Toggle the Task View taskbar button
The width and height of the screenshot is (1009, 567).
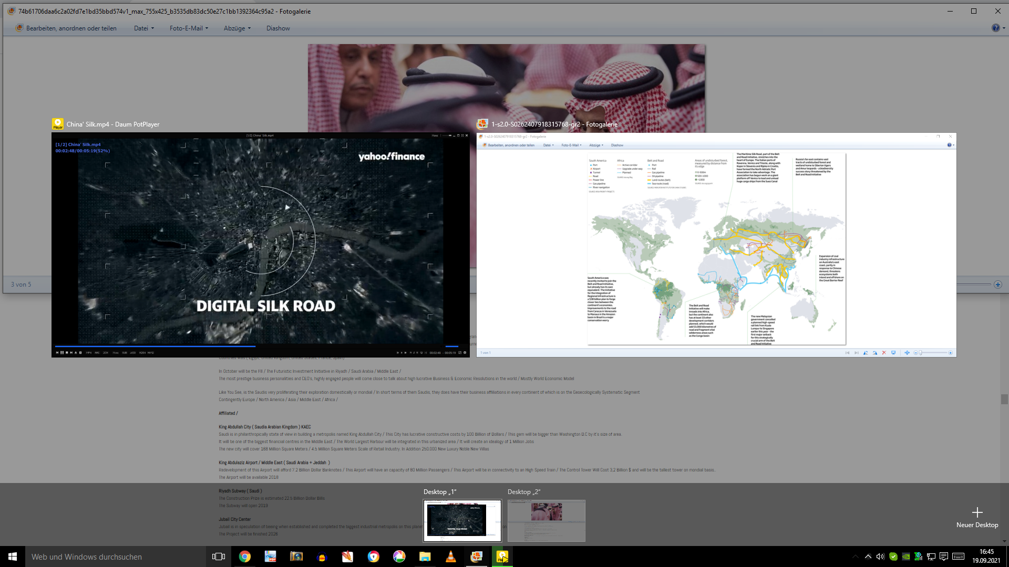point(219,556)
